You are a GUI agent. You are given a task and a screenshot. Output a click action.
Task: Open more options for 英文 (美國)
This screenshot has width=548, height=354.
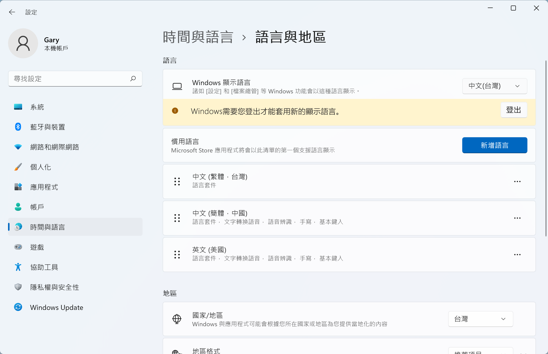tap(517, 255)
